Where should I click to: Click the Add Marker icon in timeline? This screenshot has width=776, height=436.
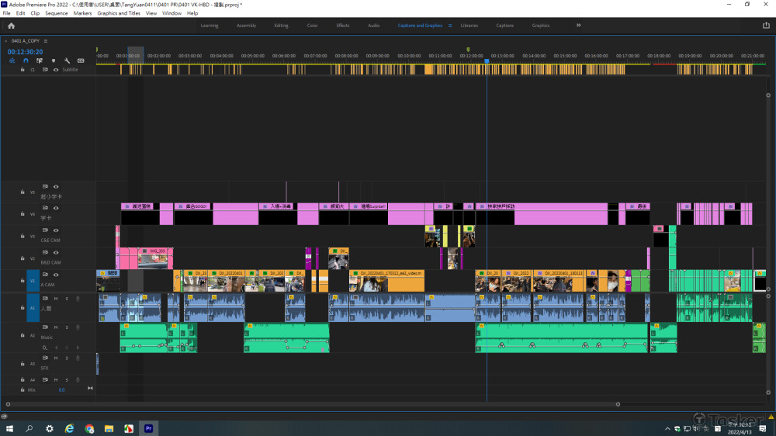tap(54, 61)
